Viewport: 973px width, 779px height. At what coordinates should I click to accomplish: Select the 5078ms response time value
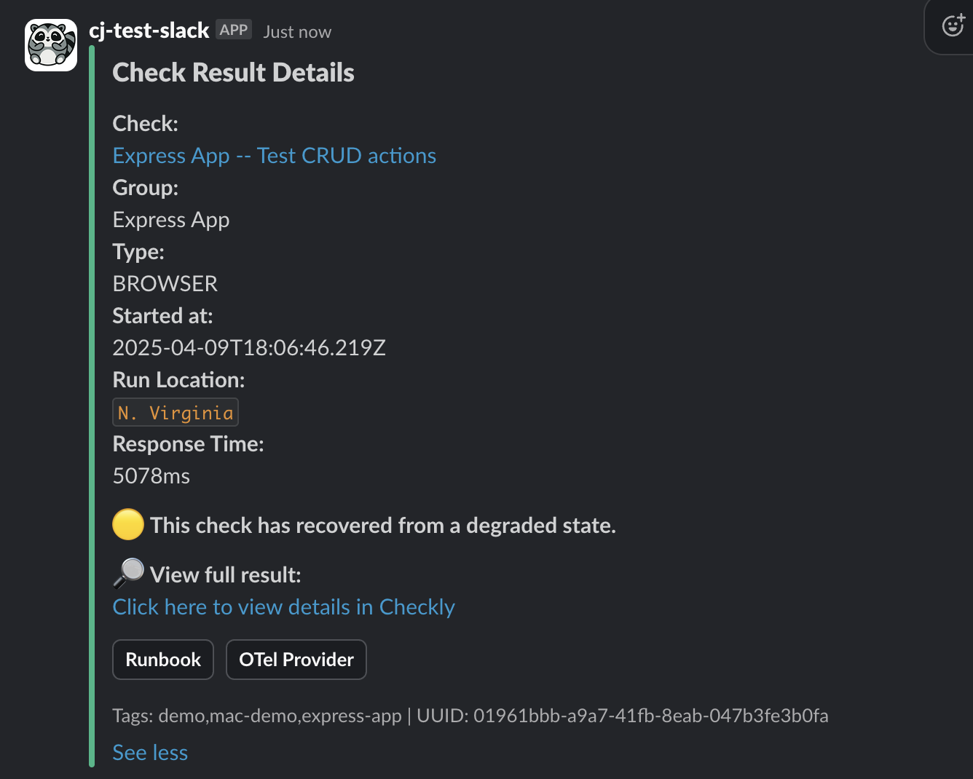(151, 475)
